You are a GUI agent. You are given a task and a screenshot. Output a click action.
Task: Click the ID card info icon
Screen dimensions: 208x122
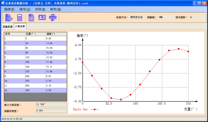coord(42,18)
